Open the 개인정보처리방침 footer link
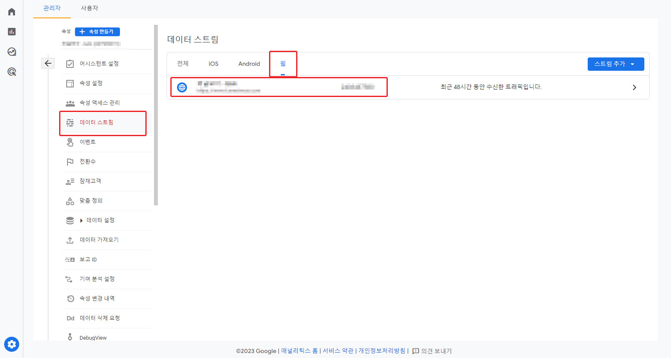671x358 pixels. (382, 351)
